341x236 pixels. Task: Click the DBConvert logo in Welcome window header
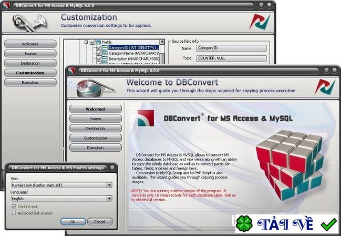coord(325,87)
